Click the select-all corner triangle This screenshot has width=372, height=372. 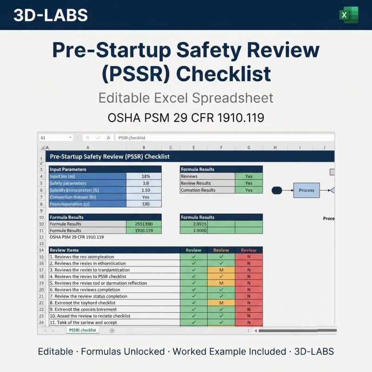point(43,147)
